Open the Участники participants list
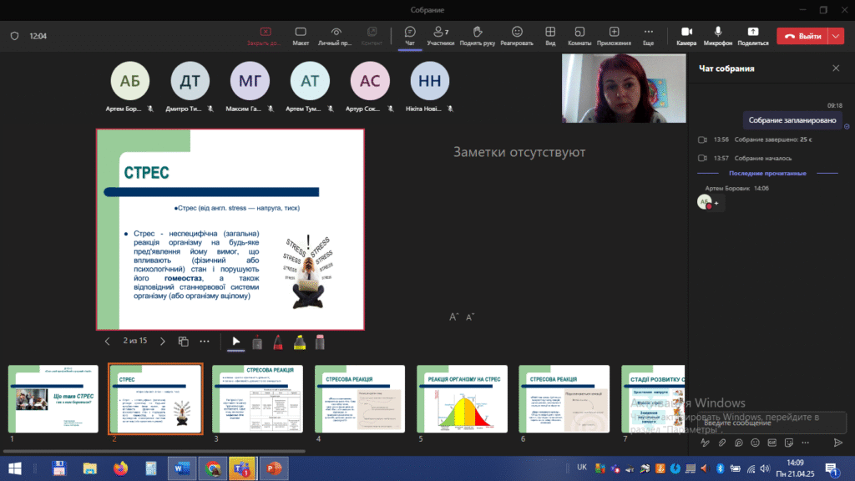Viewport: 855px width, 481px height. coord(441,36)
